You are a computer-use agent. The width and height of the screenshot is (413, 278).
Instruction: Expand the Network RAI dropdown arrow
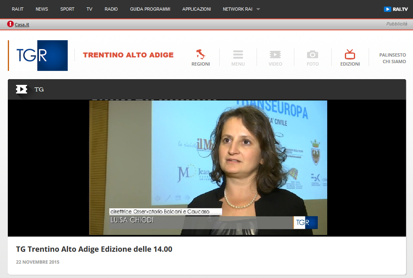pyautogui.click(x=258, y=9)
